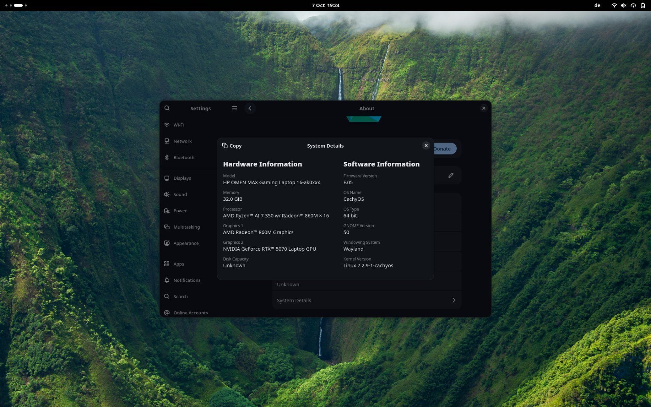This screenshot has height=407, width=651.
Task: Click 'NVIDIA GeForce RTX™ 5070 Laptop GPU'
Action: coord(269,249)
